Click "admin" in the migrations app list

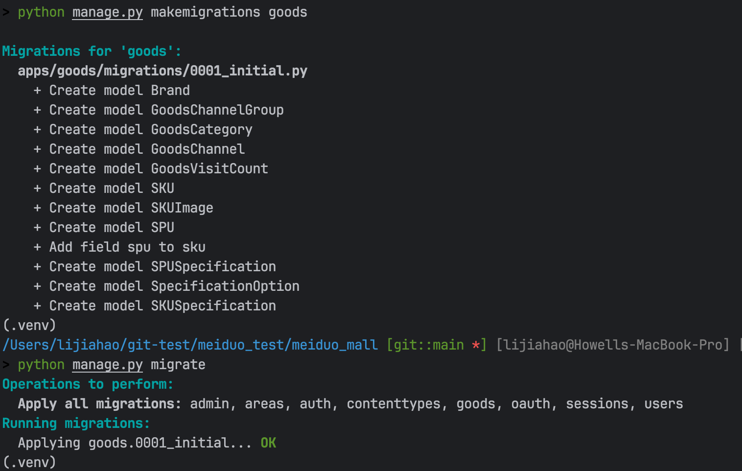pos(209,404)
